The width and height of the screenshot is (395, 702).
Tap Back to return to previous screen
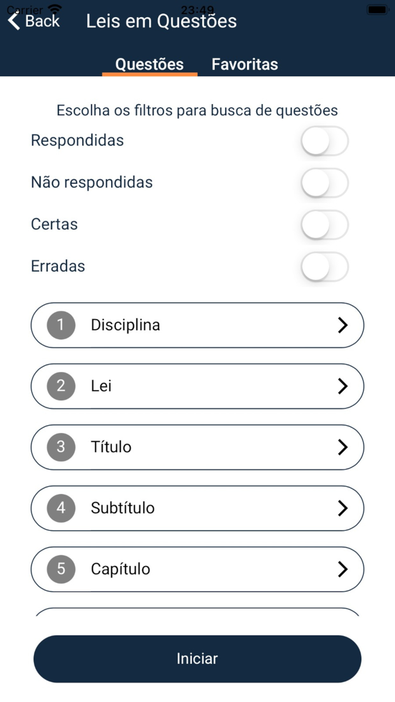[x=34, y=21]
